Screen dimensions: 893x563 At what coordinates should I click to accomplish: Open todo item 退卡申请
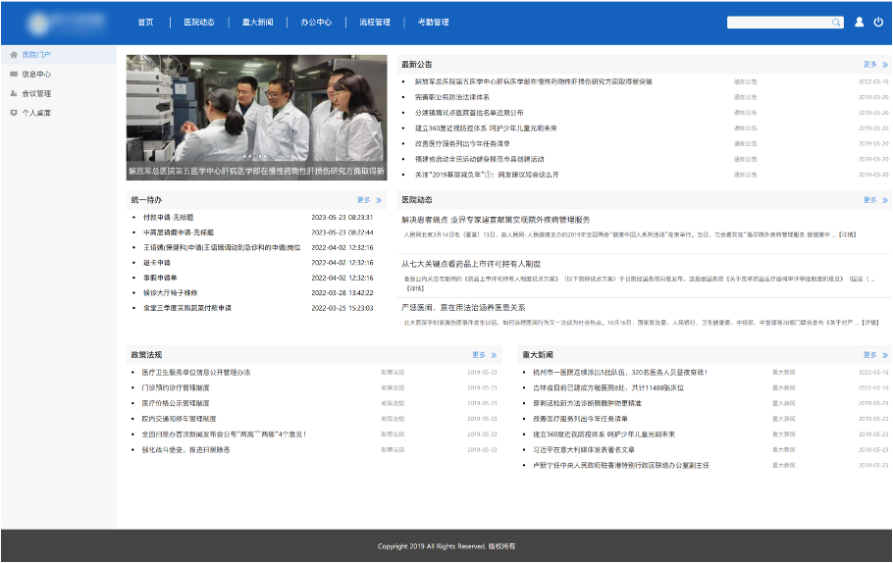click(157, 263)
